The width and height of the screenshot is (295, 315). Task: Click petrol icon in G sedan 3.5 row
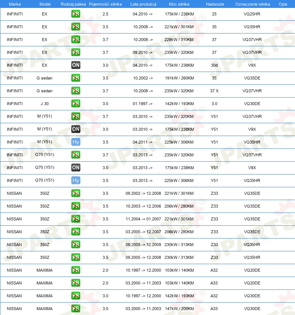[75, 78]
